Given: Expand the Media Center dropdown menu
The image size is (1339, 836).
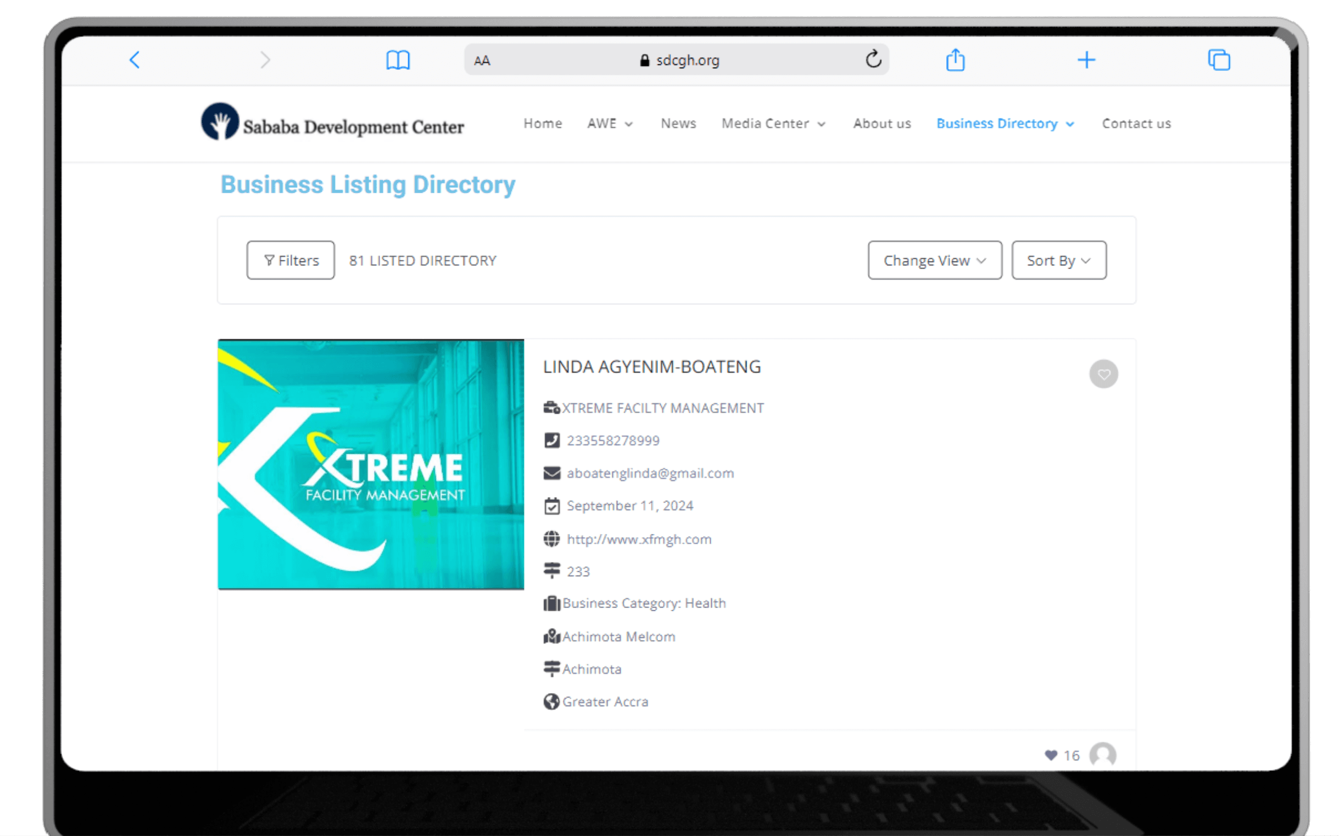Looking at the screenshot, I should (773, 123).
